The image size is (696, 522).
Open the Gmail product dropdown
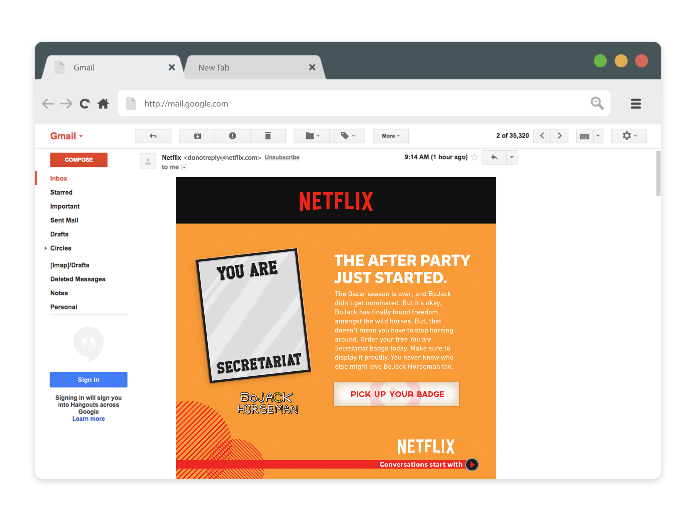(66, 136)
